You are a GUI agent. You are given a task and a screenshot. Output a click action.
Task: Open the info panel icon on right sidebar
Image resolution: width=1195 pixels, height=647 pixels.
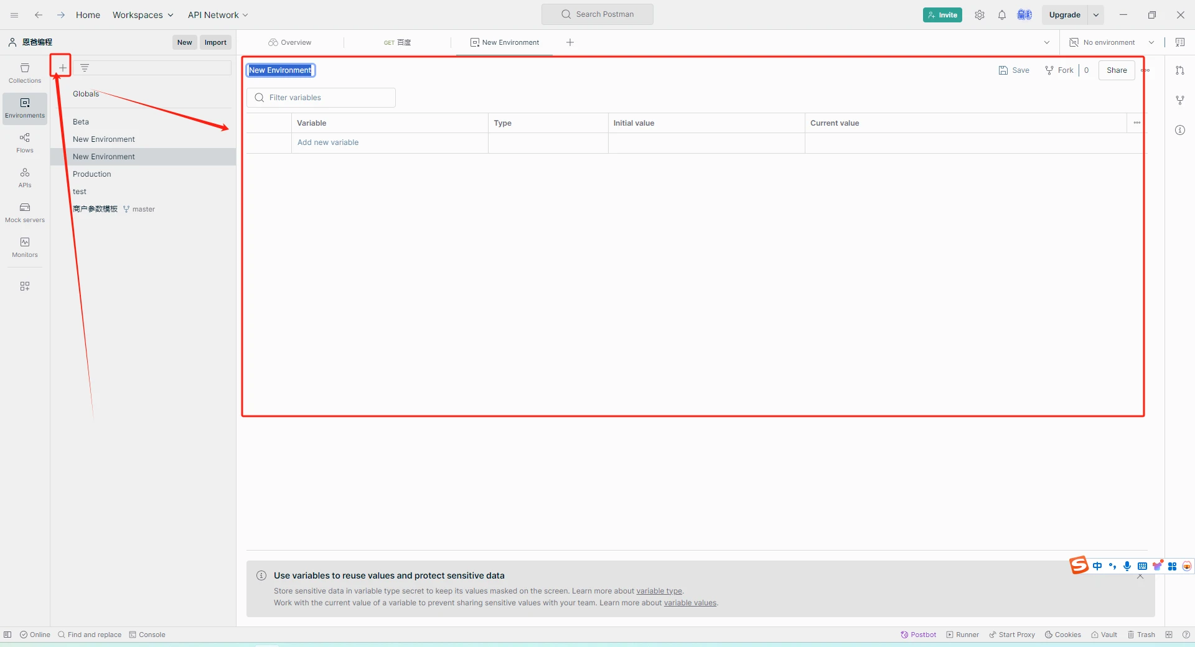pos(1180,130)
